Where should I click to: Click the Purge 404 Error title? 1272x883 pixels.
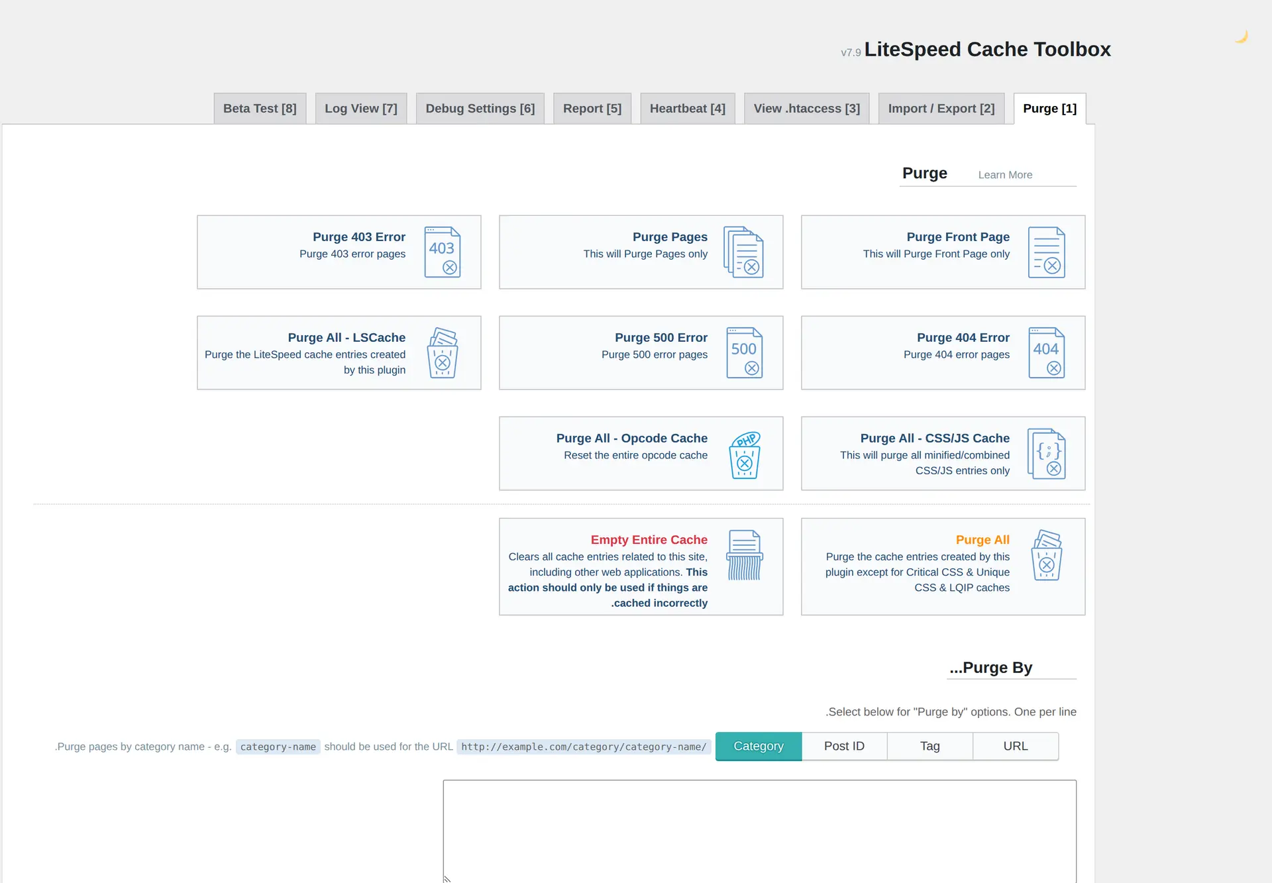point(963,338)
